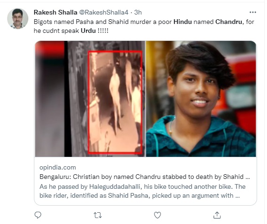Image resolution: width=267 pixels, height=224 pixels.
Task: Open the Bengaluru article headline in the card
Action: point(145,177)
